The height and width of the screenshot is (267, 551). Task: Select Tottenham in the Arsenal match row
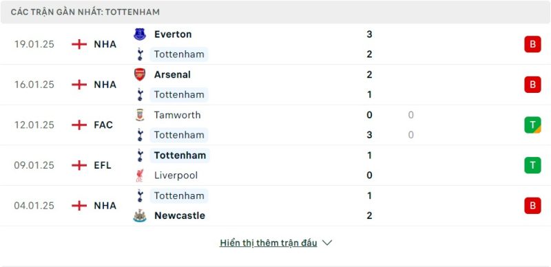(179, 95)
